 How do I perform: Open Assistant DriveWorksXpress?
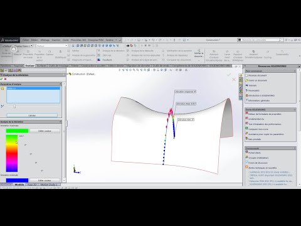click(253, 54)
